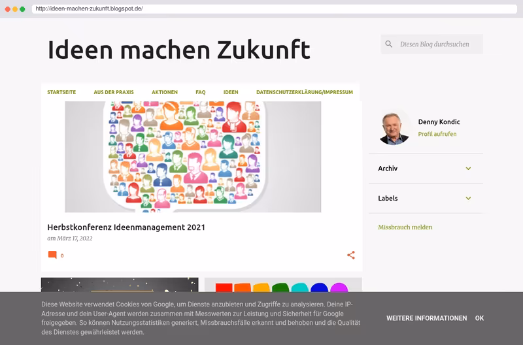This screenshot has width=523, height=345.
Task: Accept cookies with OK button
Action: tap(479, 318)
